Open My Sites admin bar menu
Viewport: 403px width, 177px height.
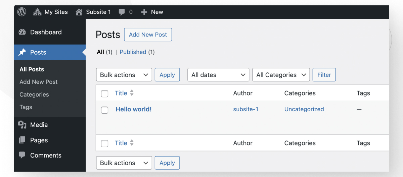click(50, 12)
